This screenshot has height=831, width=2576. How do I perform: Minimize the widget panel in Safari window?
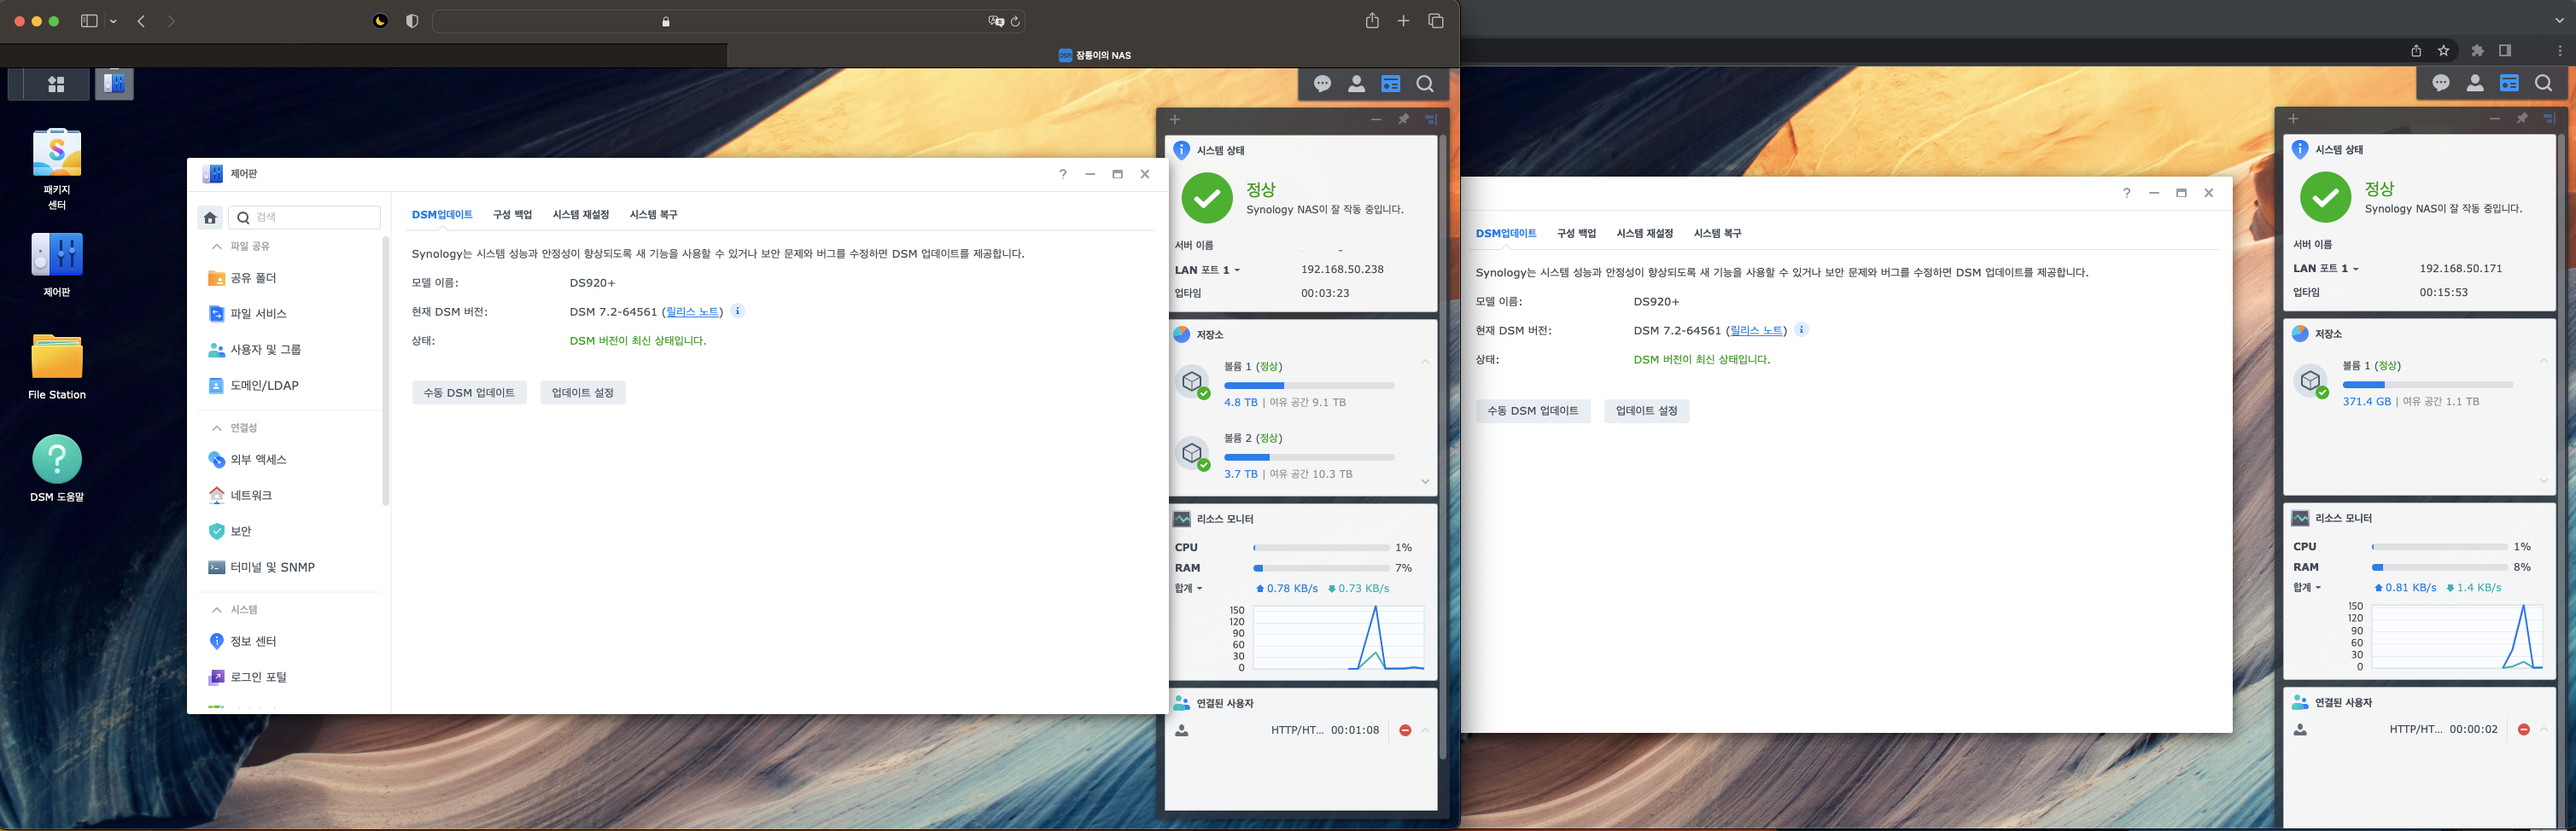(1376, 119)
